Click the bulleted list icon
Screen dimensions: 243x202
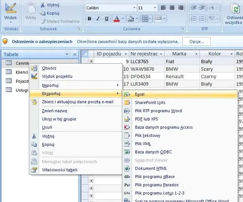click(x=202, y=19)
